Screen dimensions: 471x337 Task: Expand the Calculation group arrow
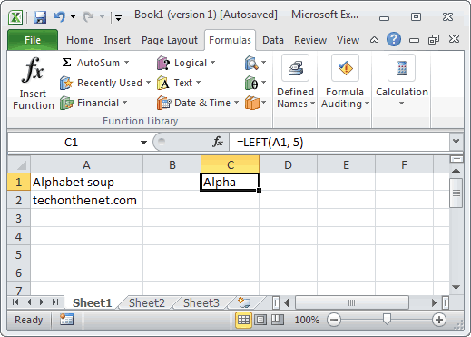401,104
